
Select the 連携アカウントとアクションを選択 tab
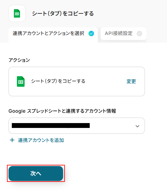pyautogui.click(x=53, y=35)
